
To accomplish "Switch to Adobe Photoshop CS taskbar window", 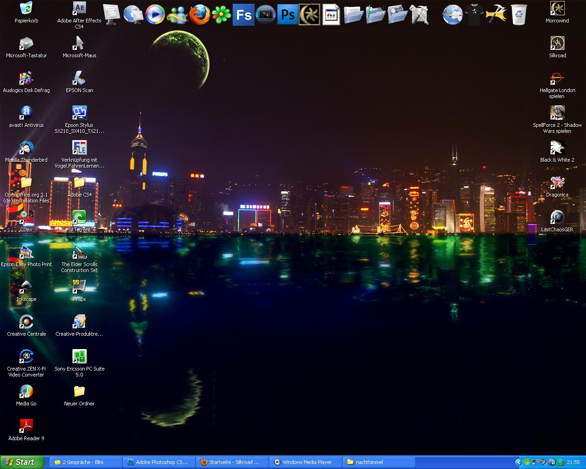I will tap(159, 462).
